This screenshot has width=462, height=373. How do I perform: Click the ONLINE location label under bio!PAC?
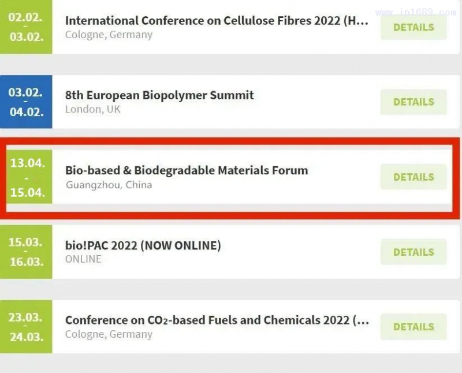coord(83,259)
